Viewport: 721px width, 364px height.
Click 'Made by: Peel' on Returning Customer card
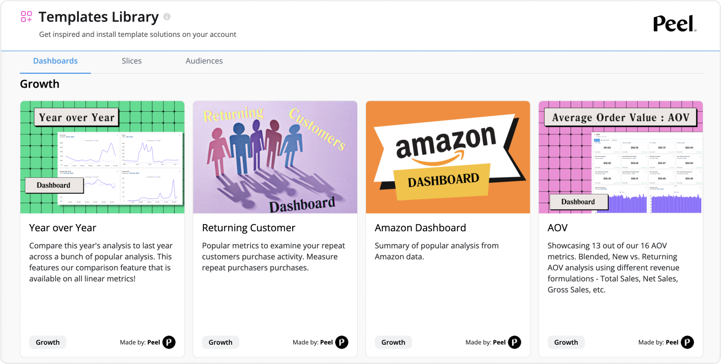tap(313, 343)
